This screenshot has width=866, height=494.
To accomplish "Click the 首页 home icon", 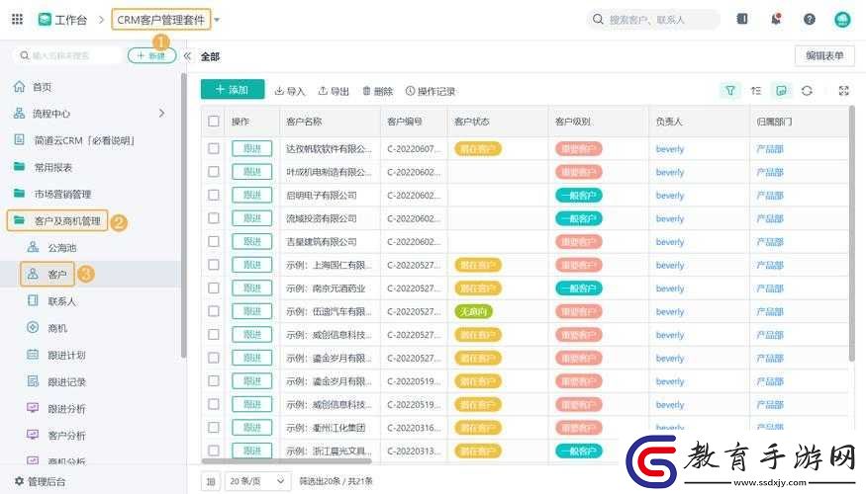I will click(x=20, y=87).
